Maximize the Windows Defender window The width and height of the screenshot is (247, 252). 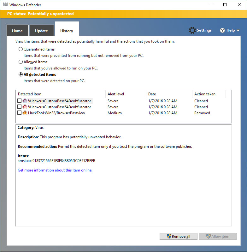[x=225, y=5]
